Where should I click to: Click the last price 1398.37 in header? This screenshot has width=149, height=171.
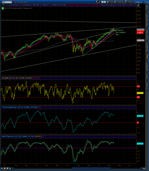(x=138, y=2)
